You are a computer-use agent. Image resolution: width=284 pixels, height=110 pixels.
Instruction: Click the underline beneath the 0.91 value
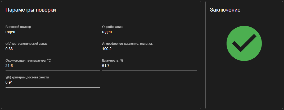click(x=53, y=87)
